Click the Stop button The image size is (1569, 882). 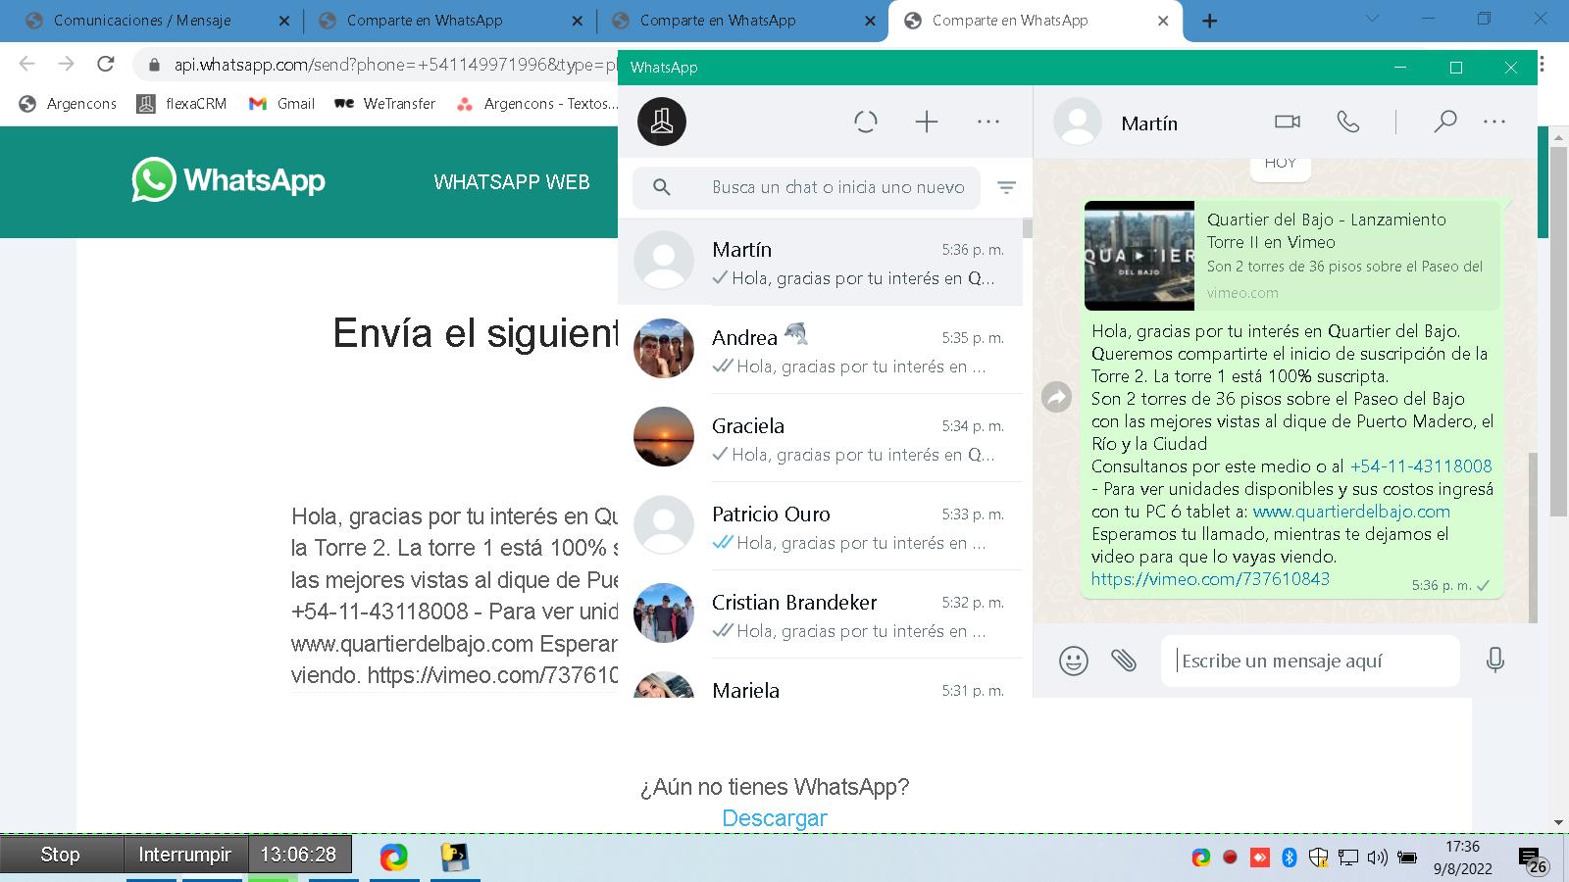click(x=61, y=855)
